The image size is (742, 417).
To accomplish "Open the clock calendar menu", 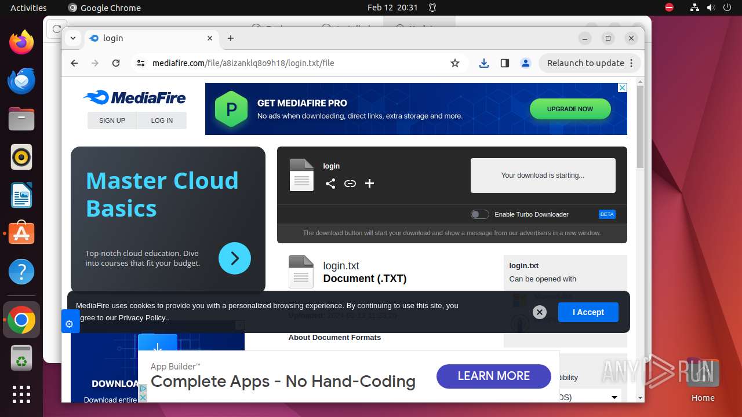I will (392, 8).
